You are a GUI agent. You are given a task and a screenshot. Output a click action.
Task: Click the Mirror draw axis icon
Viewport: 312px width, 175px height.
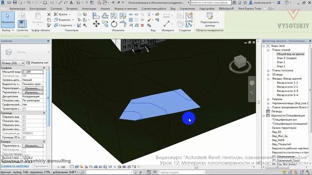coord(123,16)
